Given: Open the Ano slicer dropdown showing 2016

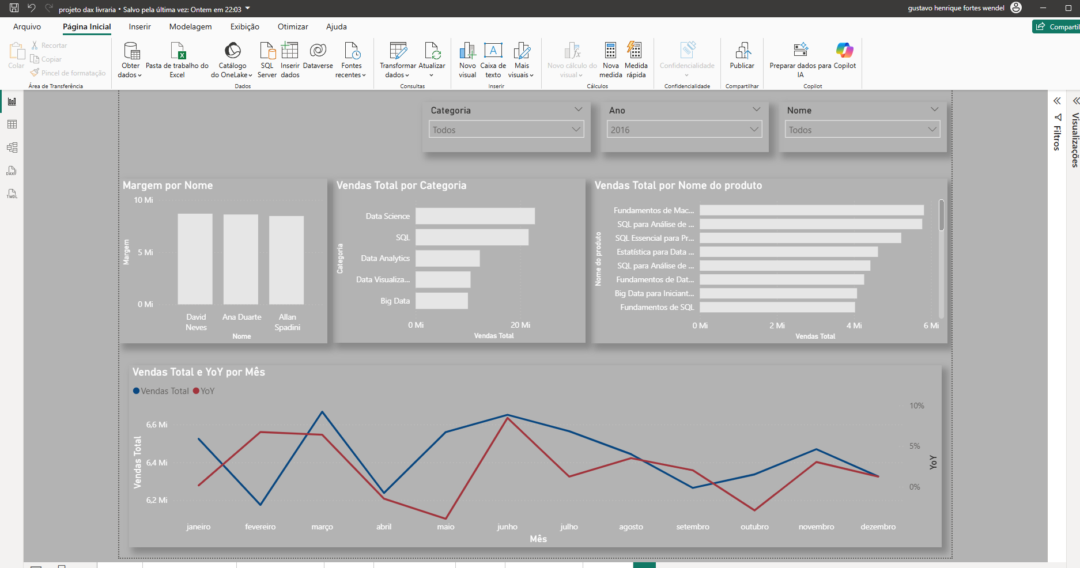Looking at the screenshot, I should point(685,130).
